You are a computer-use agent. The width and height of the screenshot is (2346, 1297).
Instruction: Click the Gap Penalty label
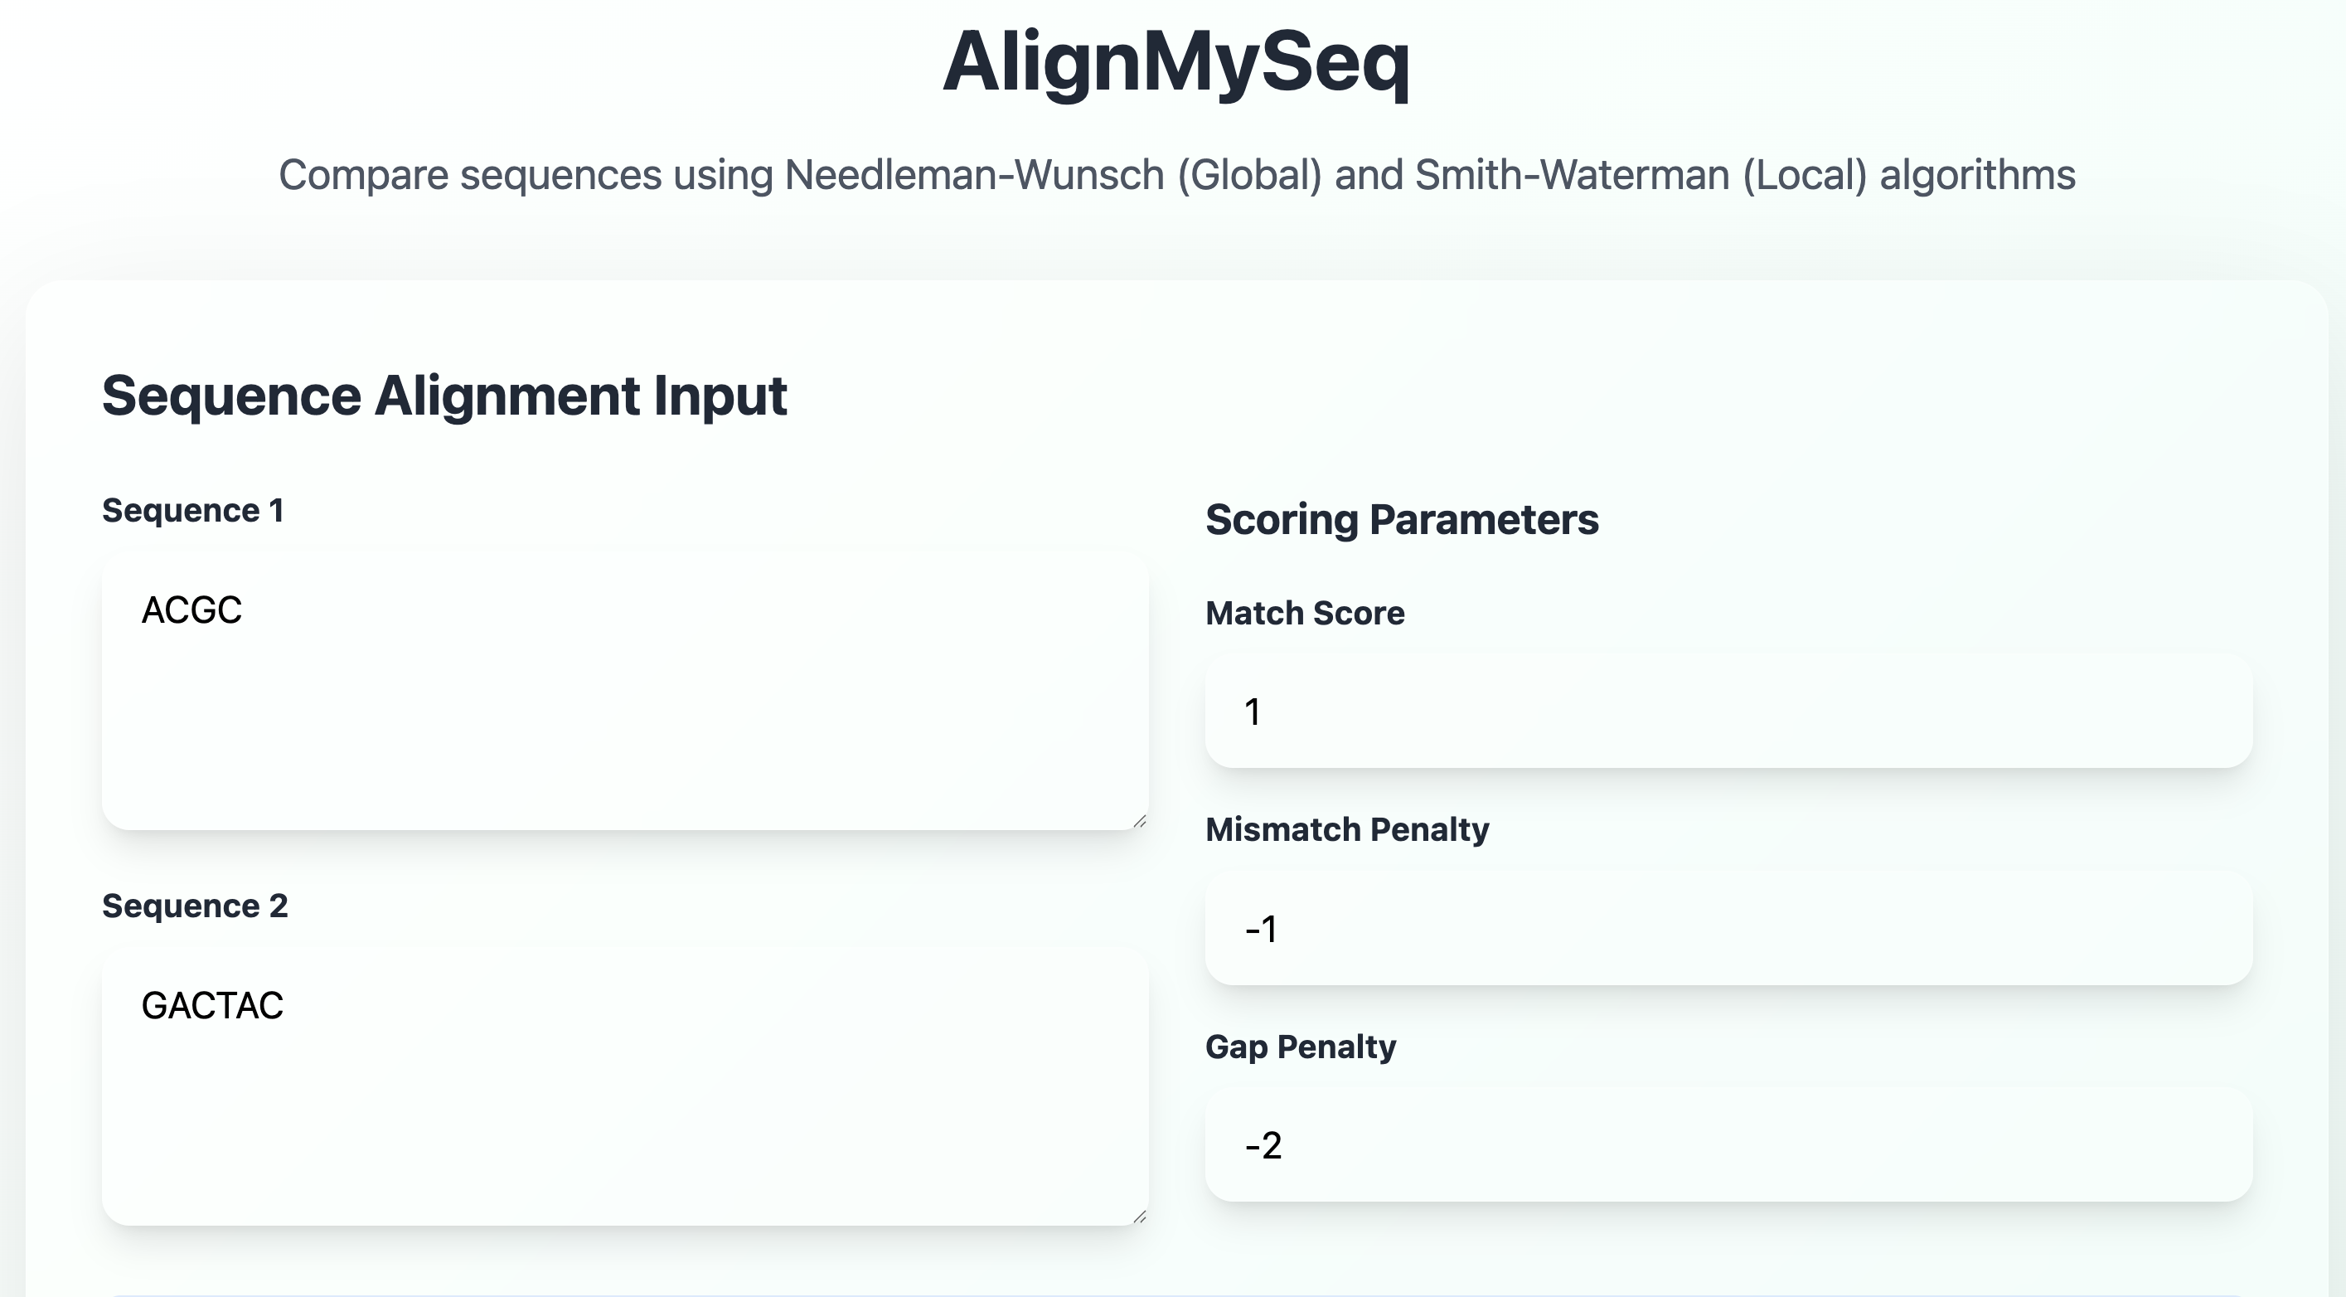(1300, 1047)
